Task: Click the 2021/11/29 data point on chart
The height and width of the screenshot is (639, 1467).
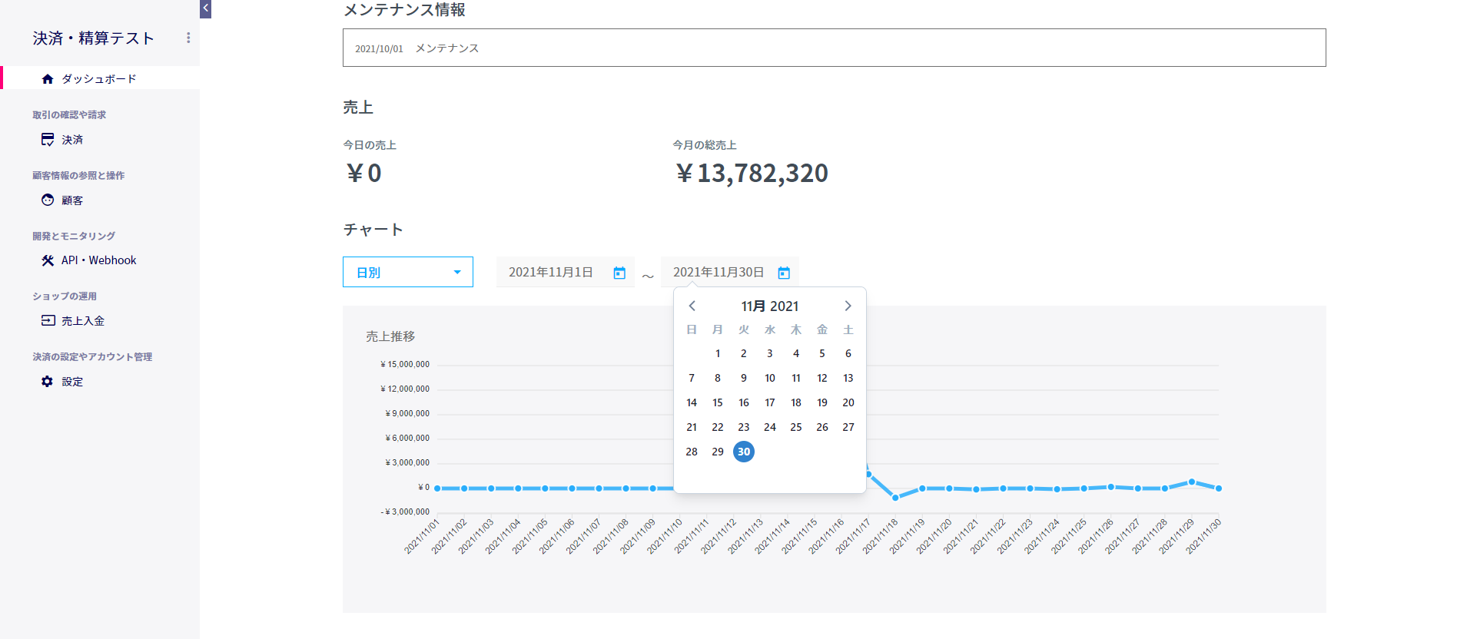Action: 1191,482
